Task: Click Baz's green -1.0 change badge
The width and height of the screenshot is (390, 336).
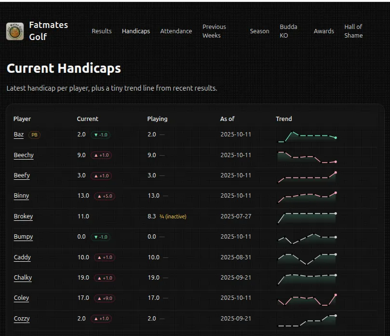Action: click(100, 135)
